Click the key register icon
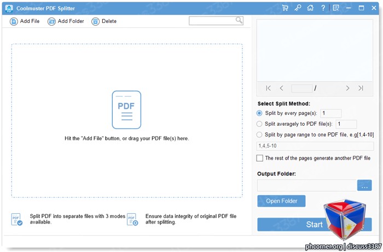 298,8
